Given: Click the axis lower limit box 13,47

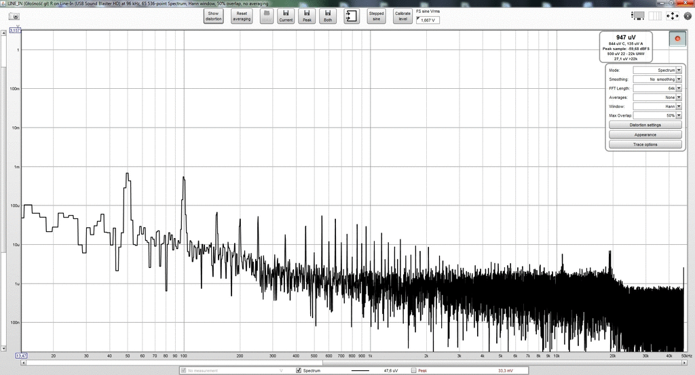Looking at the screenshot, I should click(x=21, y=355).
